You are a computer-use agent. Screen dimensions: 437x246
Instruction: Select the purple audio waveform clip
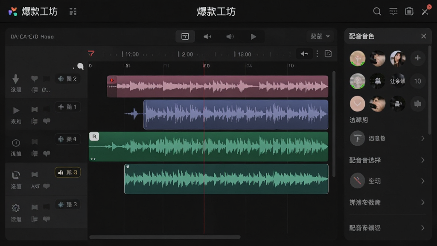coord(236,114)
